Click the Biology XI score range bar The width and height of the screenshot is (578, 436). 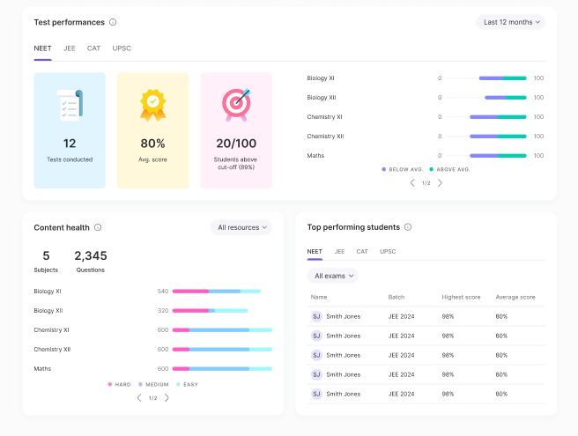click(502, 78)
